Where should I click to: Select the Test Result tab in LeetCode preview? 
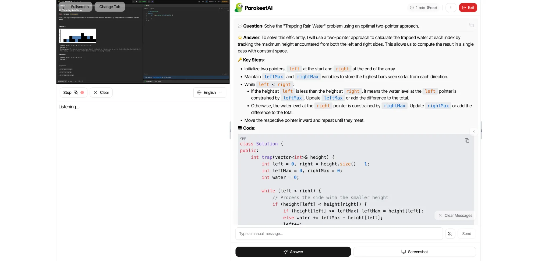coord(158,81)
